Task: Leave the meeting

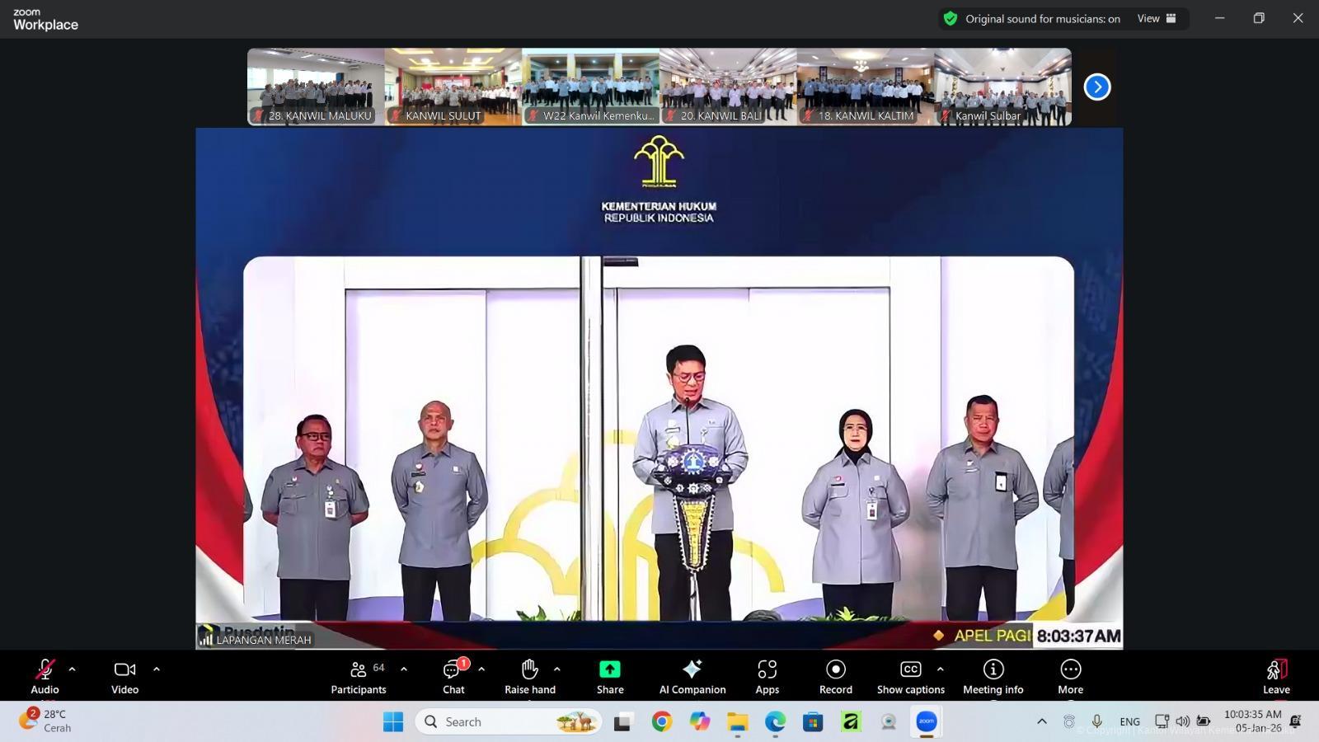Action: click(1275, 676)
